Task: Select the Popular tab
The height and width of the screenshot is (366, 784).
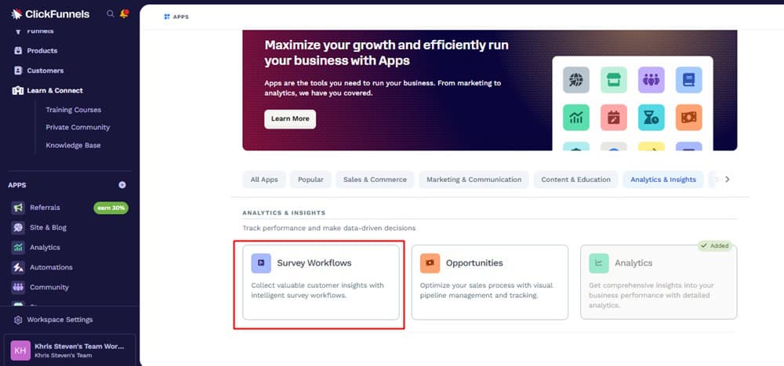Action: click(310, 179)
